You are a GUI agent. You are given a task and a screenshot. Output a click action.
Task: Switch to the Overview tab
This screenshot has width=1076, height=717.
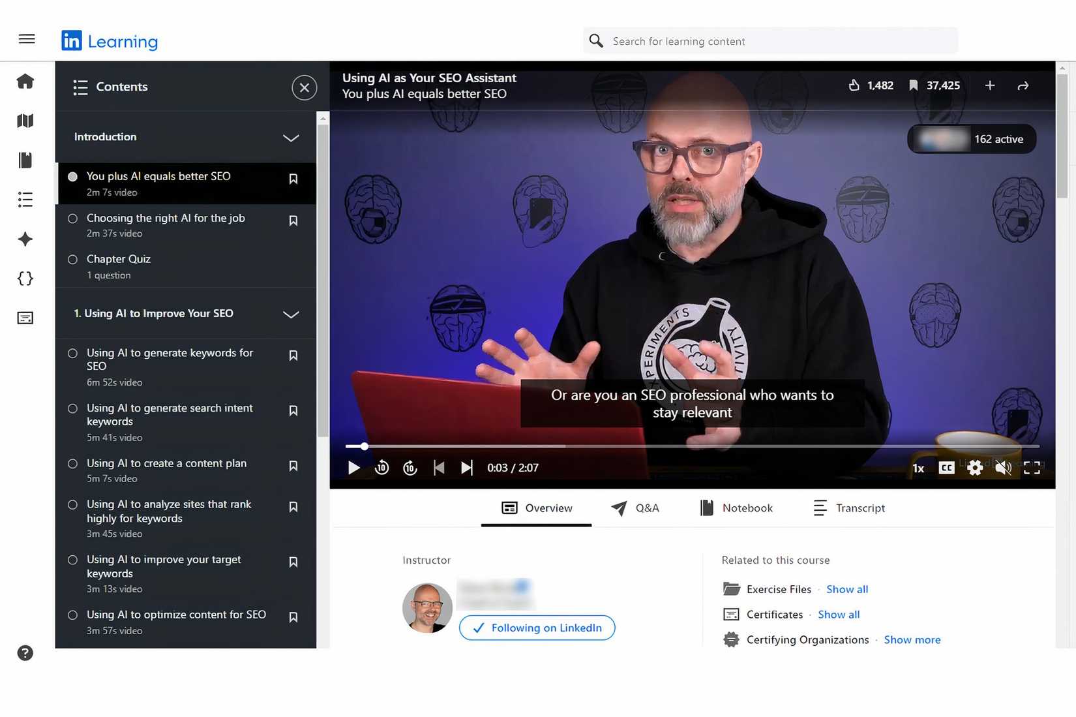[537, 508]
